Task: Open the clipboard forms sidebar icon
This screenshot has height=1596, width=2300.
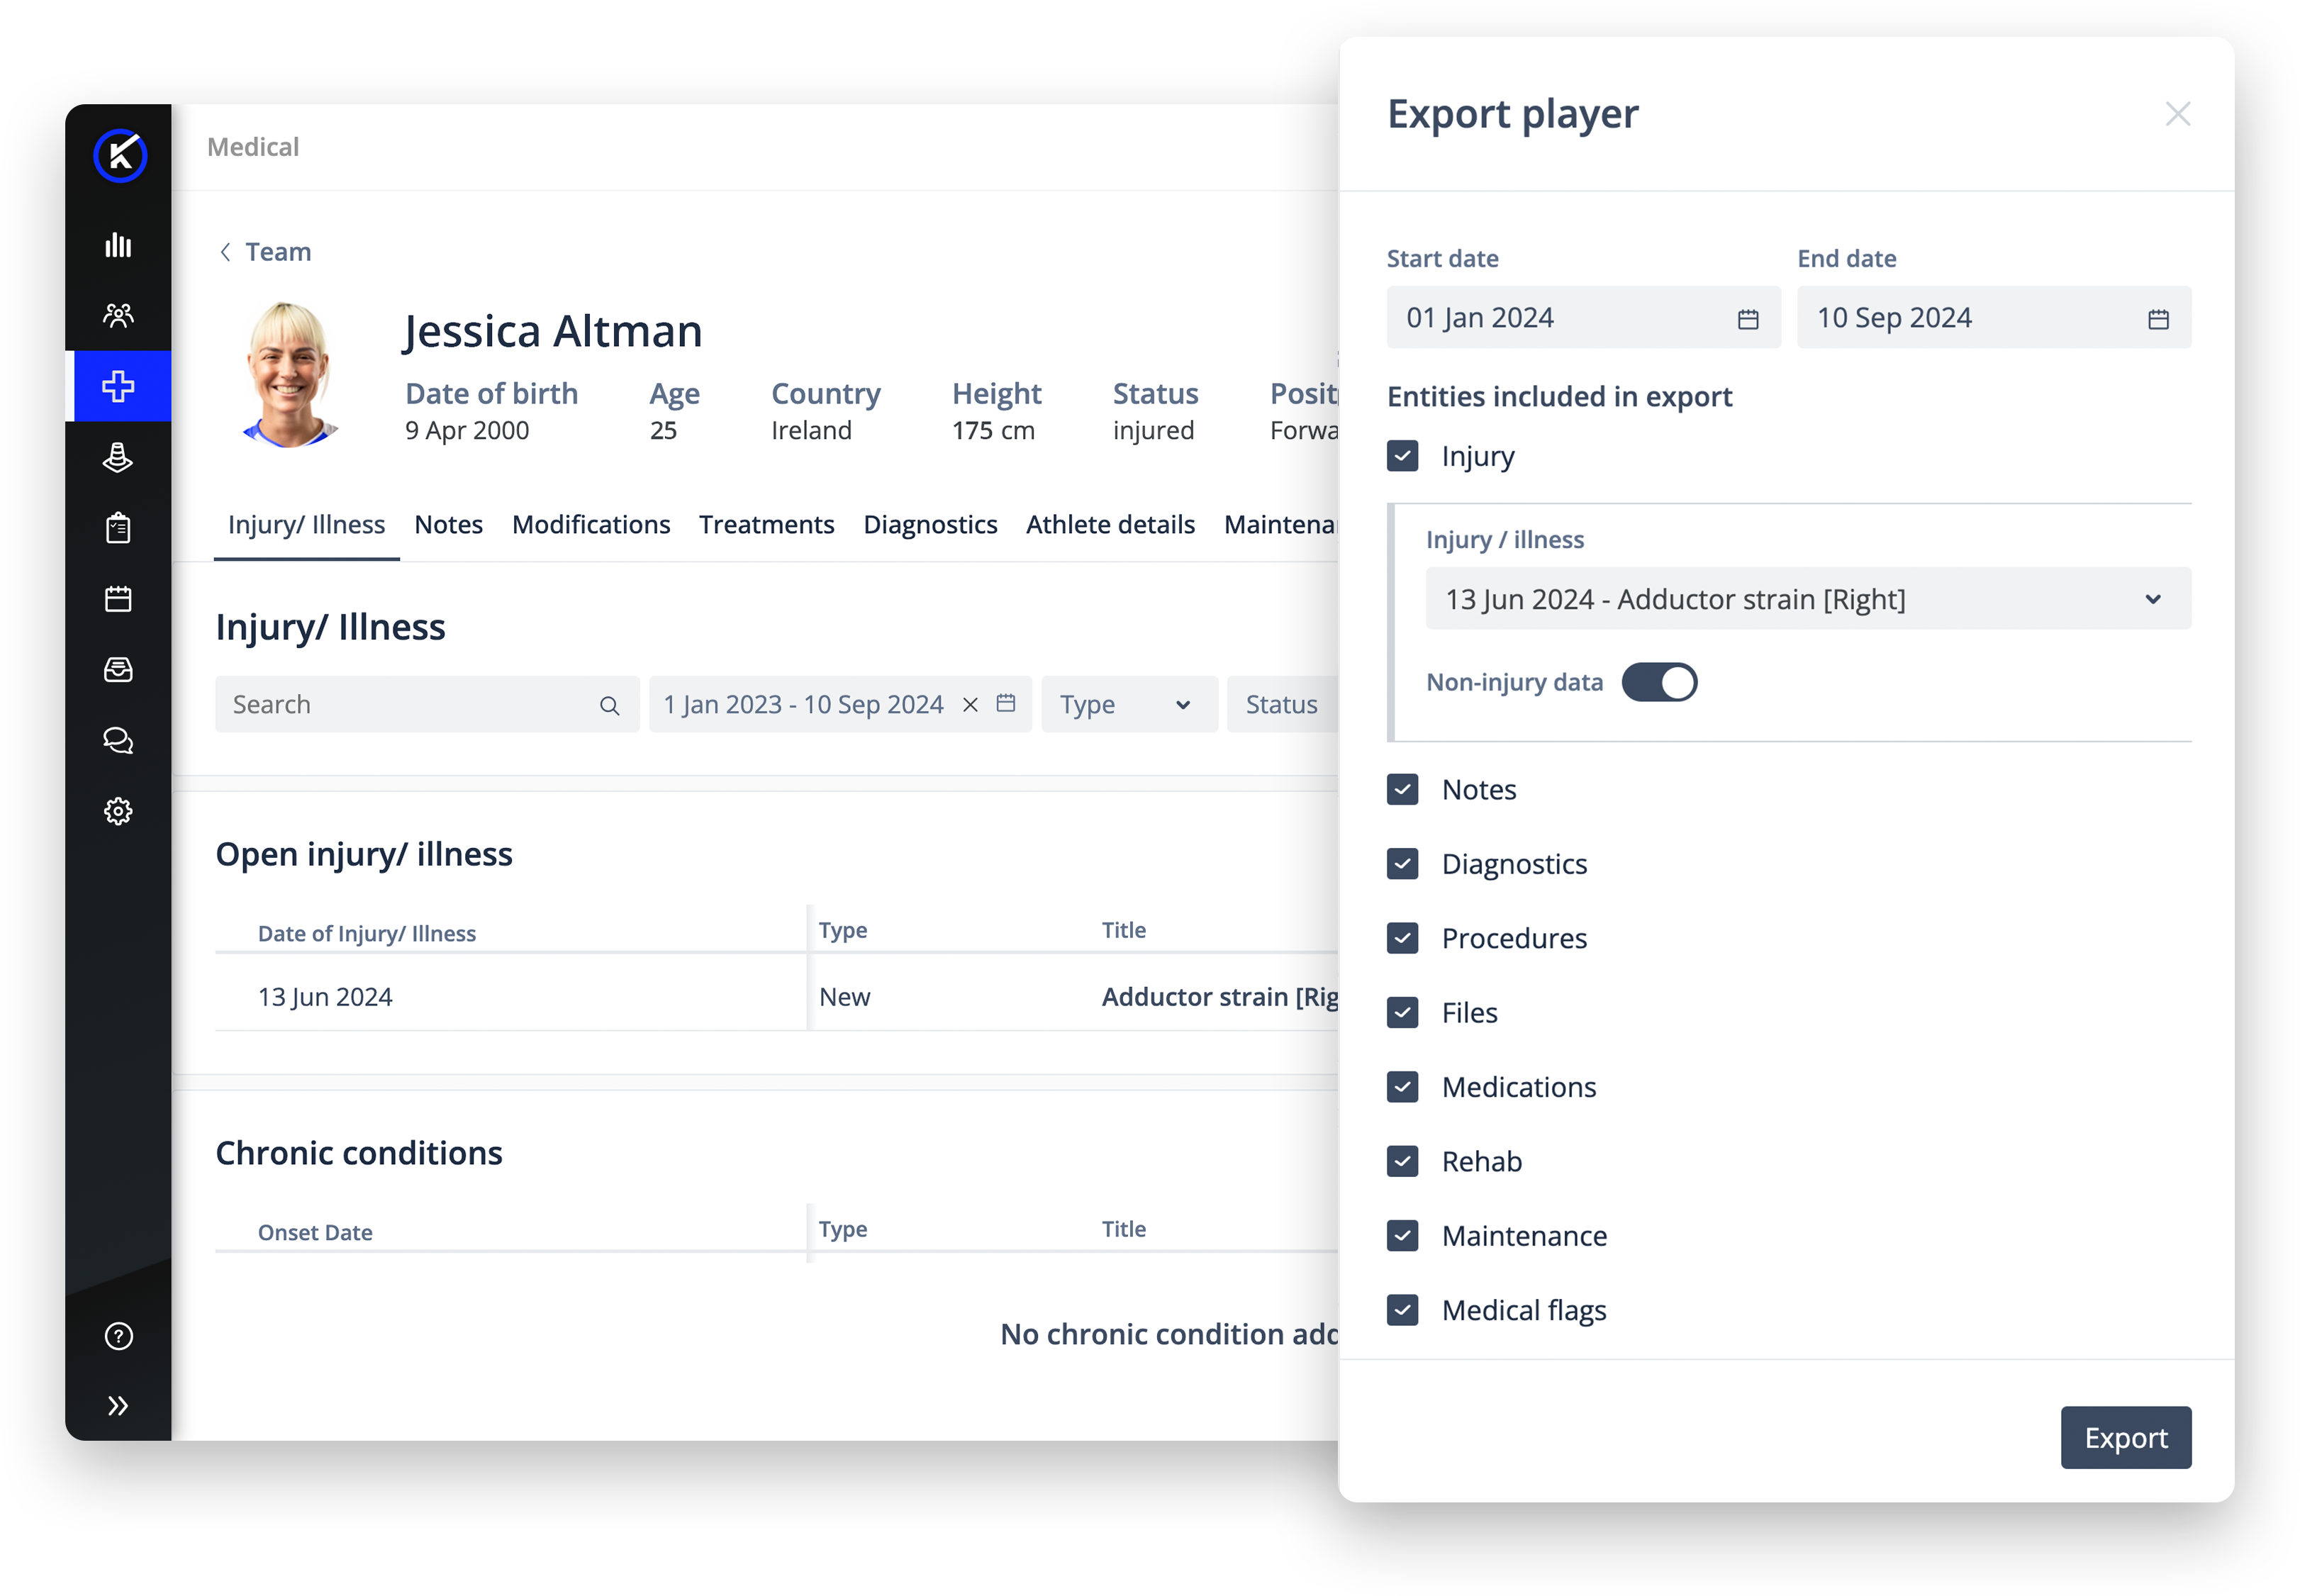Action: click(x=118, y=528)
